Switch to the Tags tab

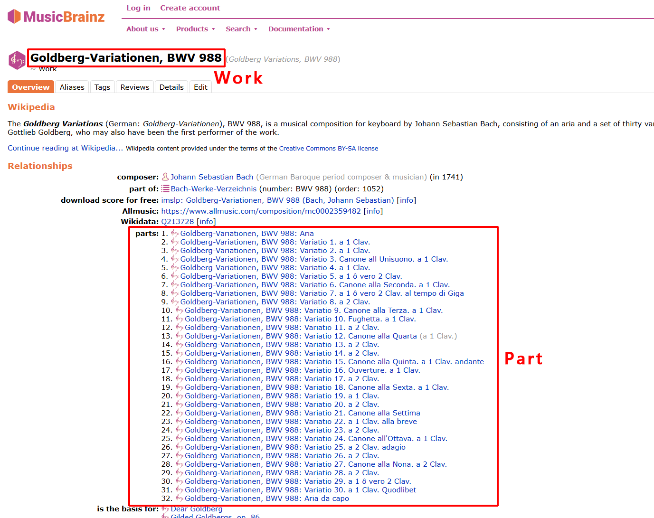point(102,87)
